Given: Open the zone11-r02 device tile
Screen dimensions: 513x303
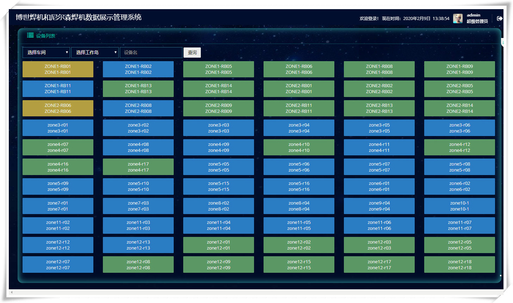Looking at the screenshot, I should 58,225.
